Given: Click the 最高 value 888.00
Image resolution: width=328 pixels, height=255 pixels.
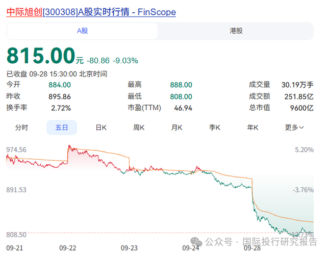Looking at the screenshot, I should [181, 85].
